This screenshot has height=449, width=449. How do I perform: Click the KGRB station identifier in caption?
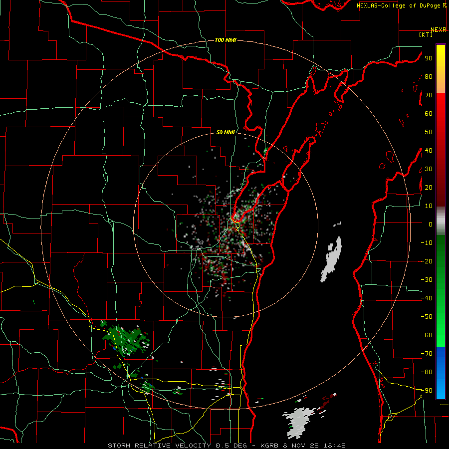click(x=269, y=446)
